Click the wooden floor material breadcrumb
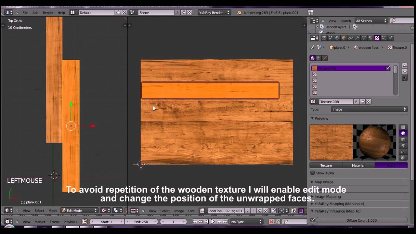Viewport: 416px width, 234px height. tap(367, 47)
